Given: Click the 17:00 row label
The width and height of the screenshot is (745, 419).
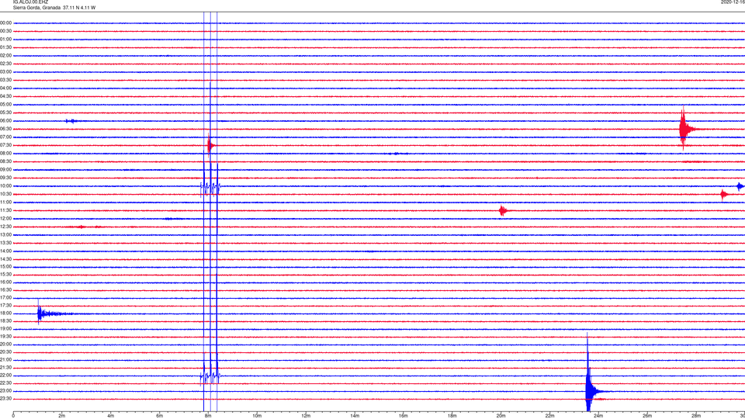Looking at the screenshot, I should [5, 298].
